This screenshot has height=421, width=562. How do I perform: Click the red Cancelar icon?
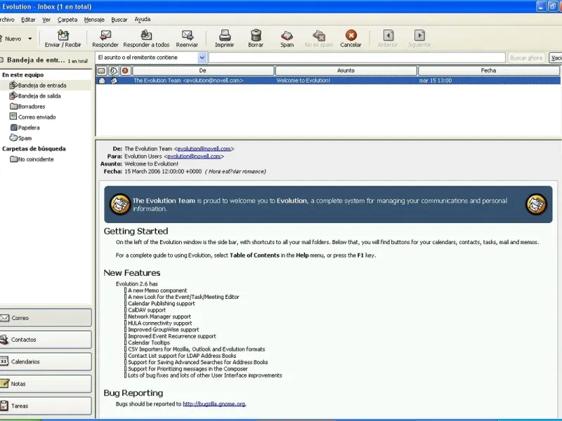tap(351, 35)
